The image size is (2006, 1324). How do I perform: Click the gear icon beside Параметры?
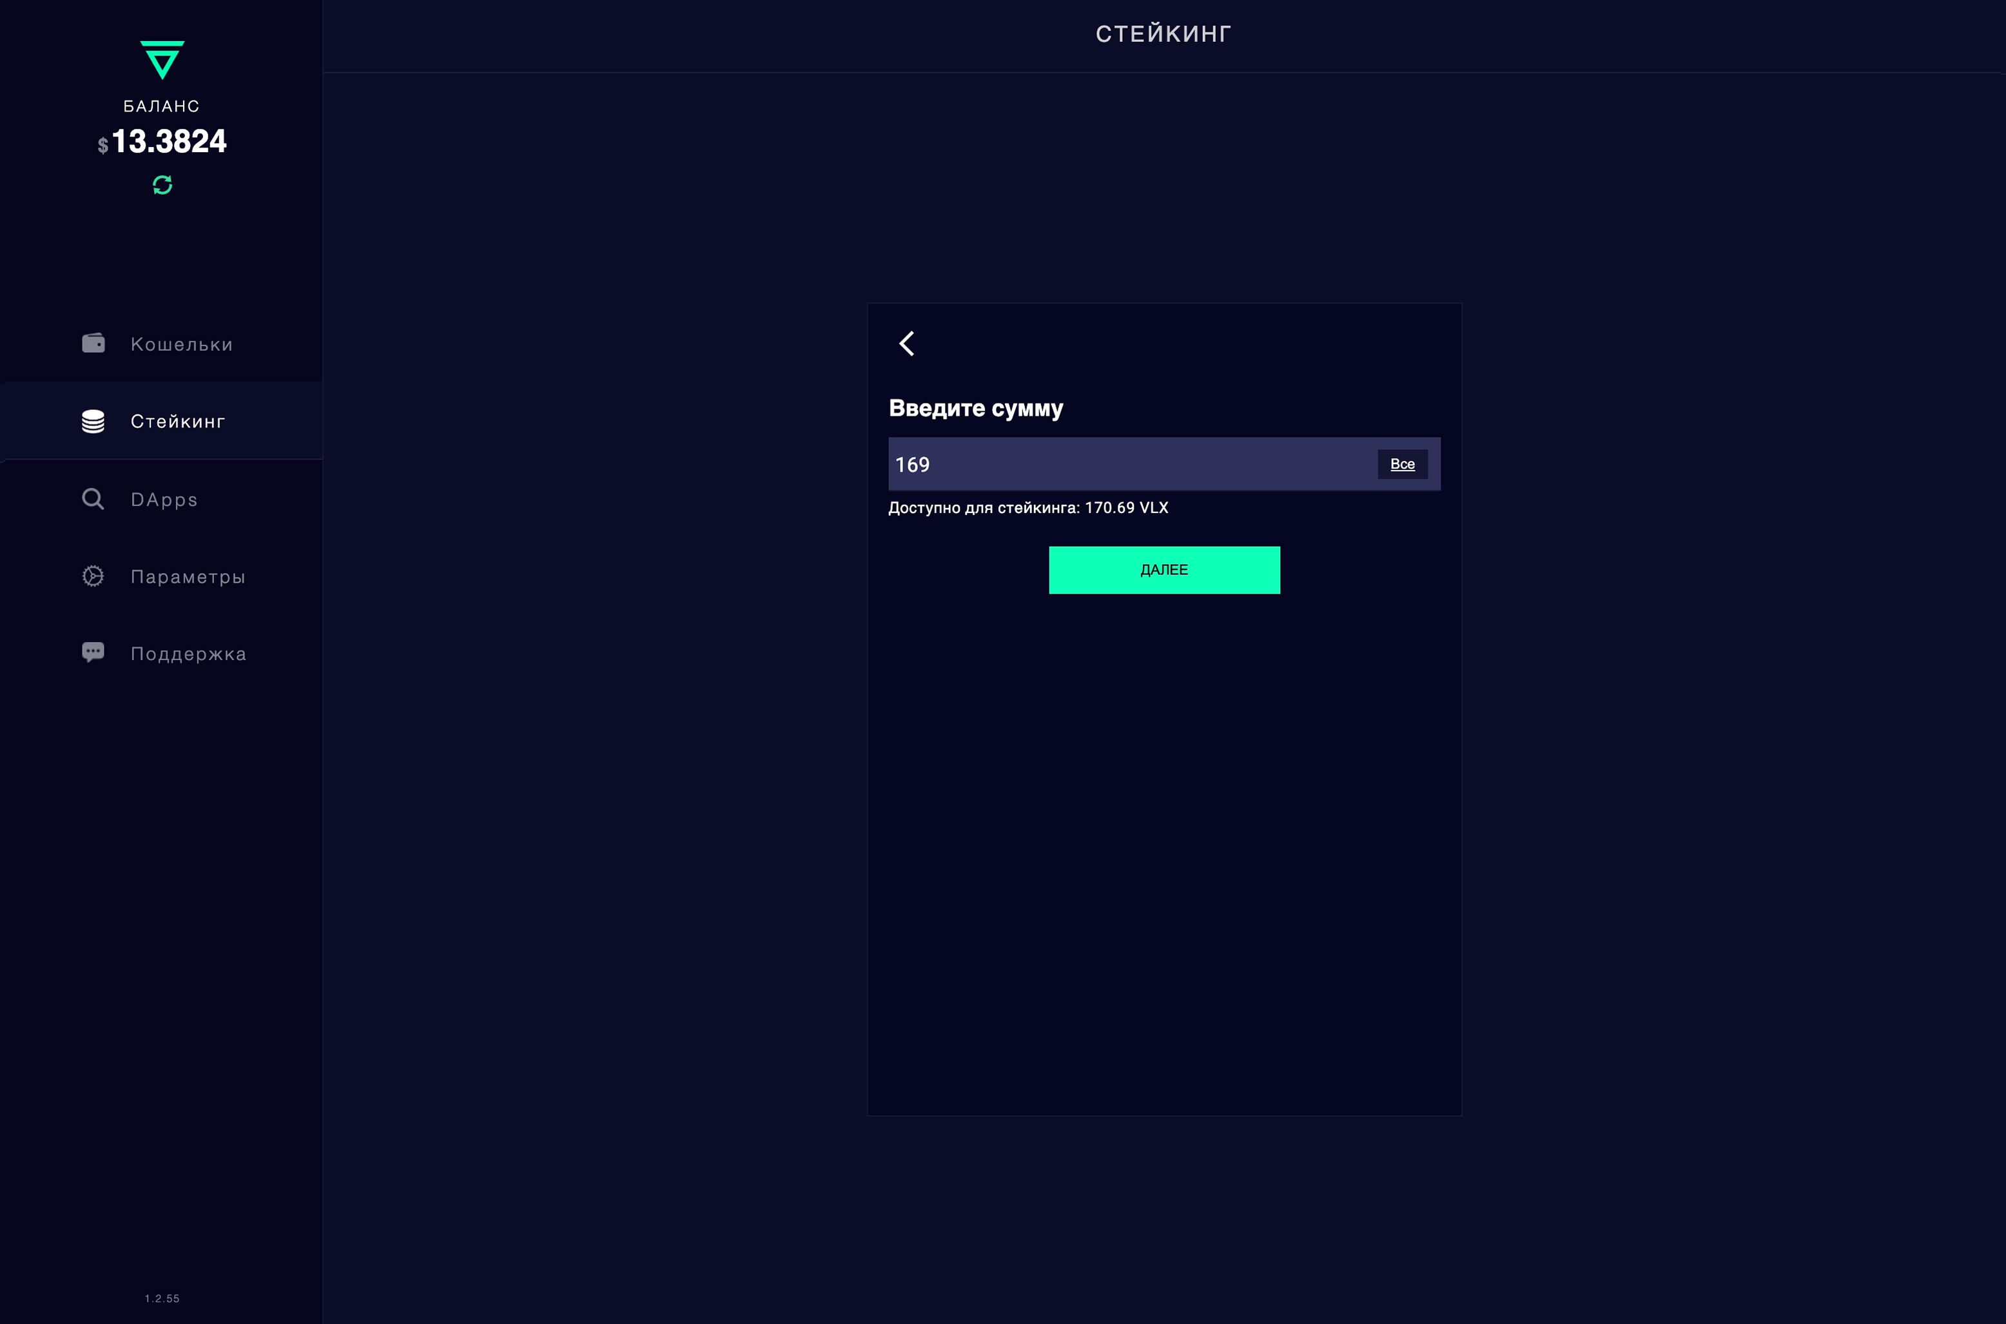pyautogui.click(x=93, y=576)
